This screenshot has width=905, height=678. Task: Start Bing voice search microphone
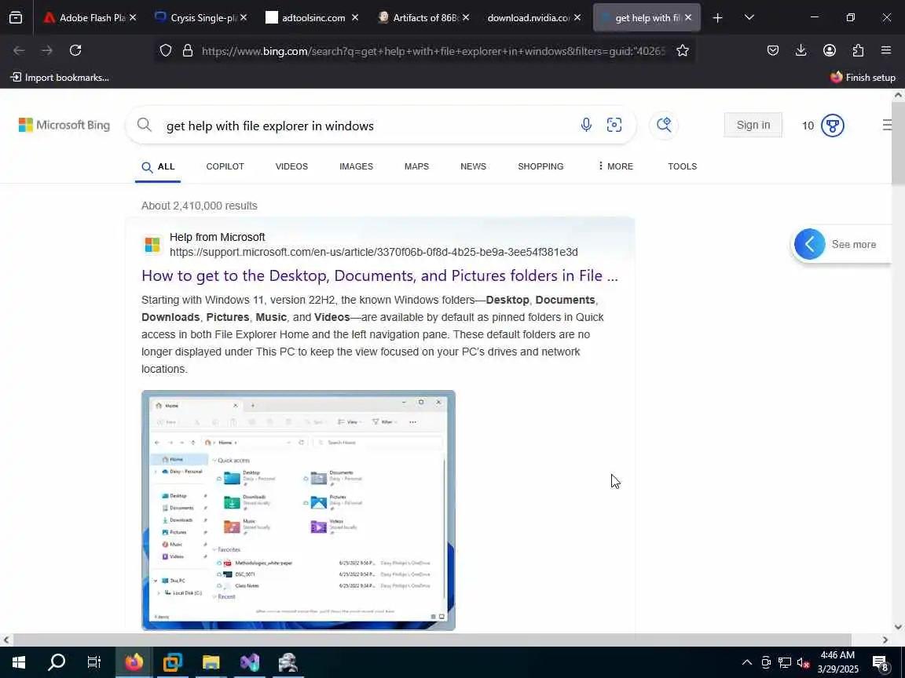[586, 125]
